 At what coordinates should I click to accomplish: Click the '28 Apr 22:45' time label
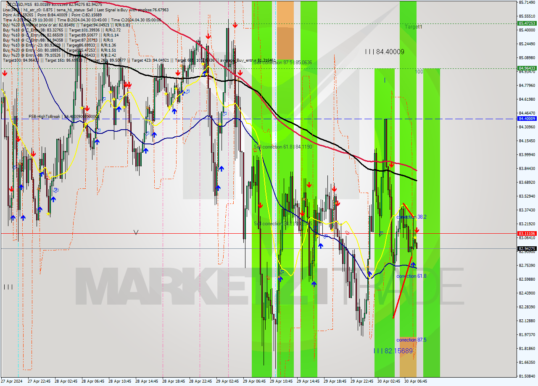click(200, 381)
